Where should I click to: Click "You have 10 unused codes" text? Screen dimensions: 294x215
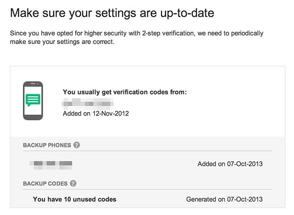(x=74, y=199)
